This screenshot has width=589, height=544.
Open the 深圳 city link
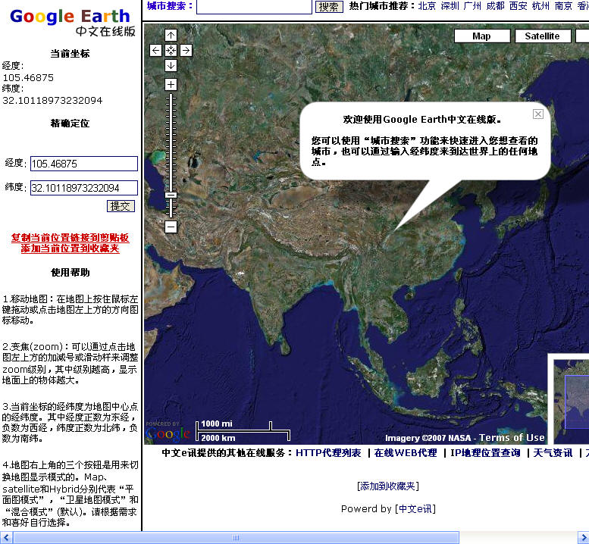(450, 6)
